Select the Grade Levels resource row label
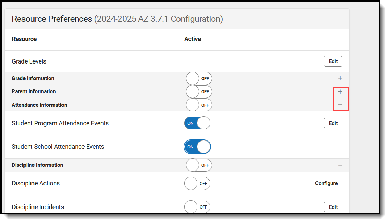This screenshot has height=223, width=389. tap(29, 61)
